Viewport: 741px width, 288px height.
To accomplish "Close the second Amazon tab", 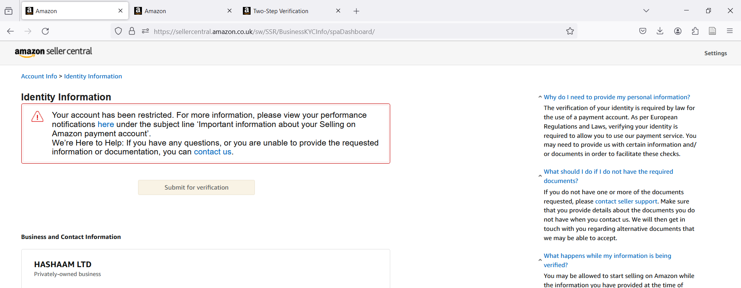I will (x=230, y=11).
